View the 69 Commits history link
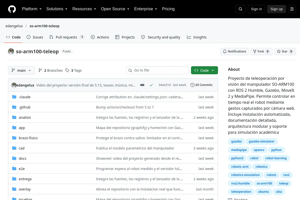300x200 pixels. pos(201,85)
